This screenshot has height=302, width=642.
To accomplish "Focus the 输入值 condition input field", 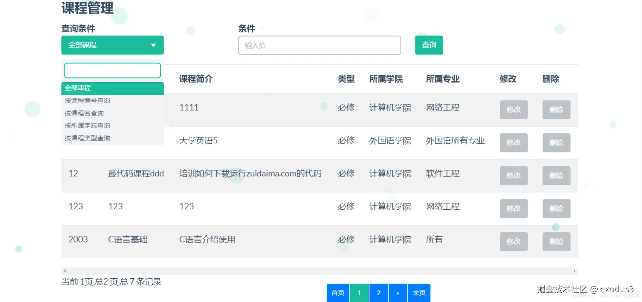I will (320, 45).
